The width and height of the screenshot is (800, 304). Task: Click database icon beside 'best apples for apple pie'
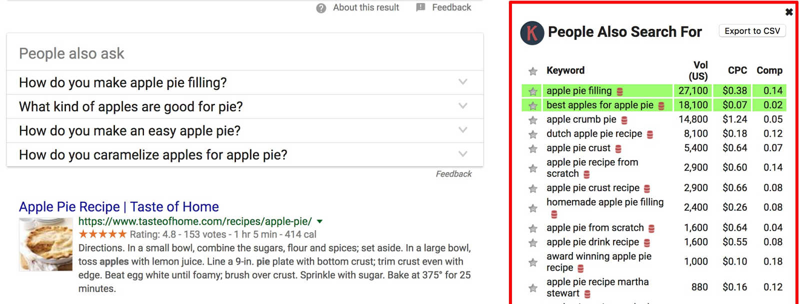point(661,106)
